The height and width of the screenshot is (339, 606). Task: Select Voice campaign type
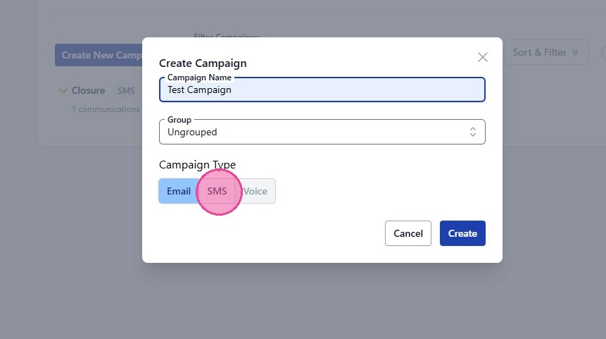pyautogui.click(x=255, y=191)
